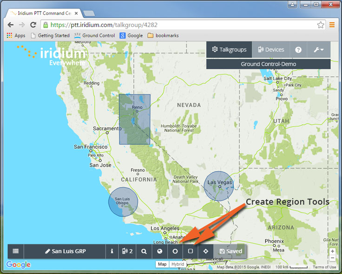
Task: Select the rectangle region drawing tool
Action: click(191, 251)
